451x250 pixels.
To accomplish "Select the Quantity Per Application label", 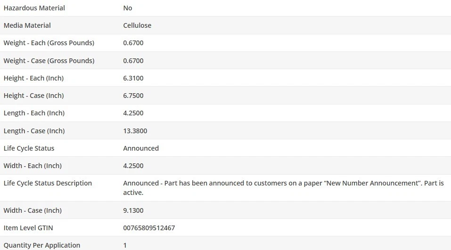I will point(42,245).
